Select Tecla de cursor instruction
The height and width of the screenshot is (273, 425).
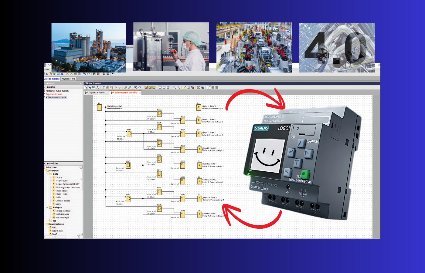point(62,181)
